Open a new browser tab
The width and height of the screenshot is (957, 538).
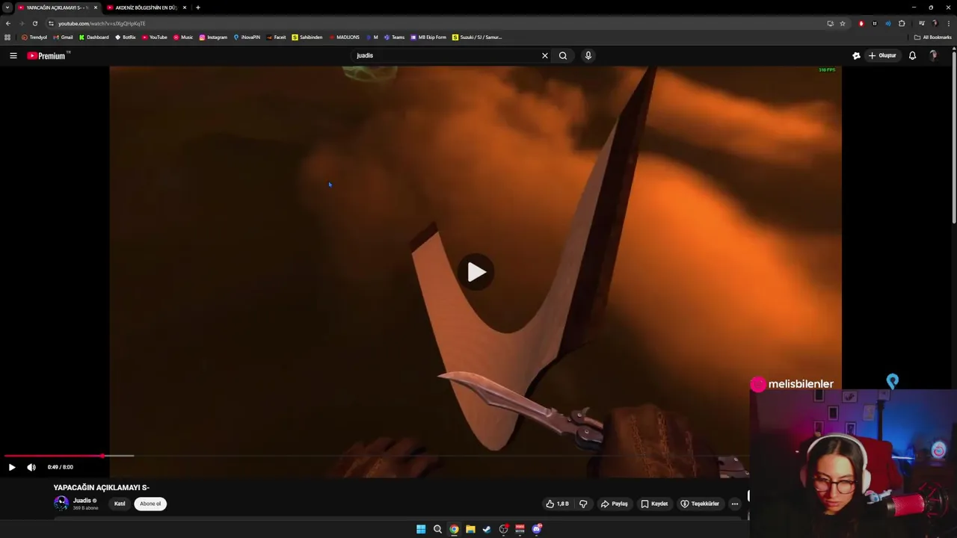[x=198, y=7]
